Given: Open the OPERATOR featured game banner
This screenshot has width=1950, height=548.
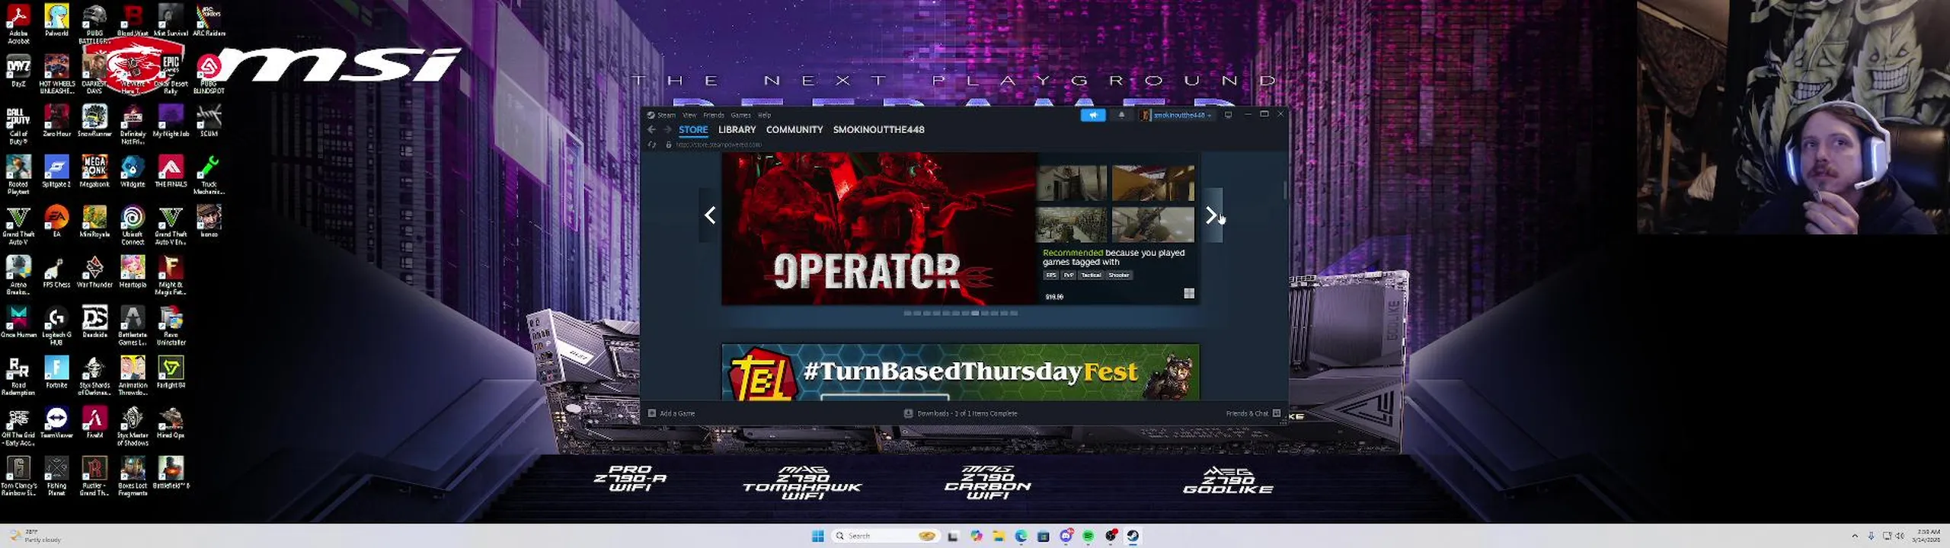Looking at the screenshot, I should 879,228.
